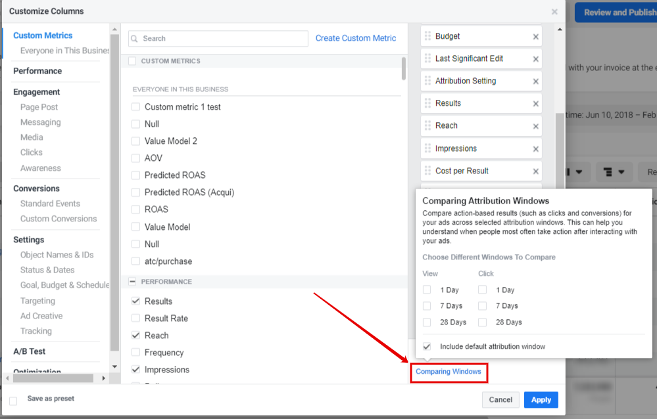
Task: Click into the metric Search field
Action: [x=218, y=39]
